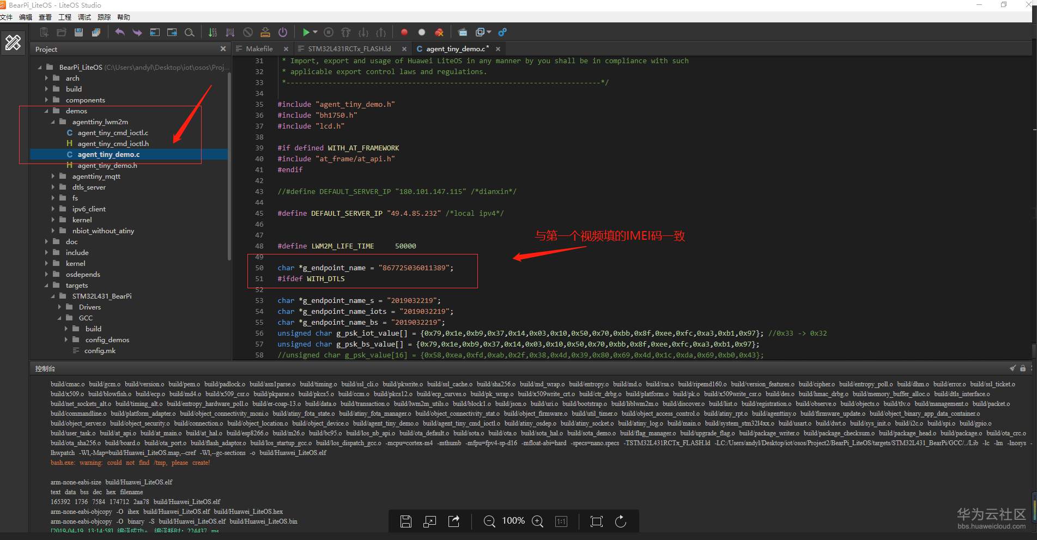This screenshot has width=1037, height=540.
Task: Toggle the lock icon in console panel header
Action: (x=1023, y=368)
